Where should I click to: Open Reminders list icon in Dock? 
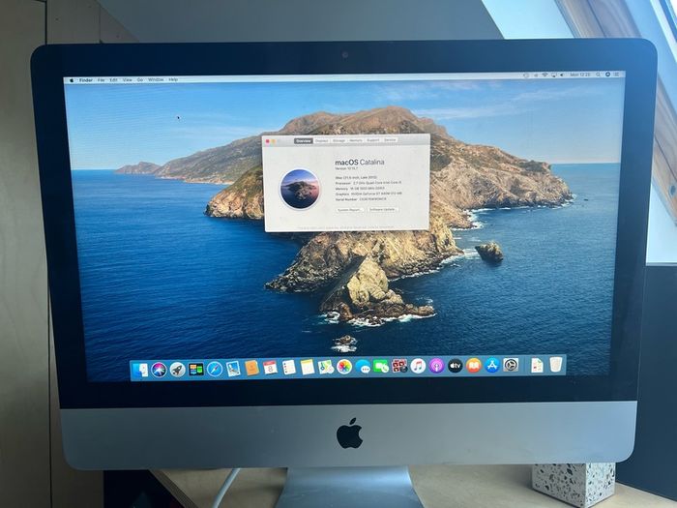[x=289, y=368]
